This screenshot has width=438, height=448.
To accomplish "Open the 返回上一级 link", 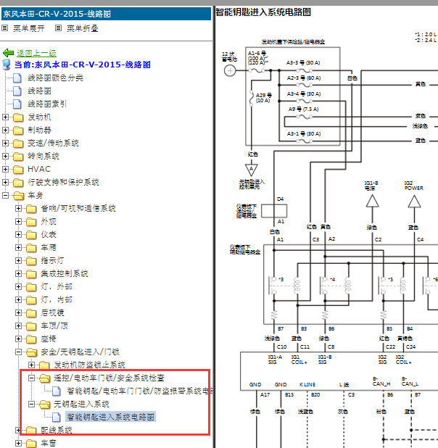I will pyautogui.click(x=36, y=53).
